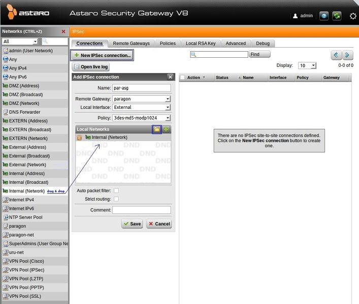Viewport: 359px width, 304px height.
Task: Click the Save button
Action: (x=132, y=223)
